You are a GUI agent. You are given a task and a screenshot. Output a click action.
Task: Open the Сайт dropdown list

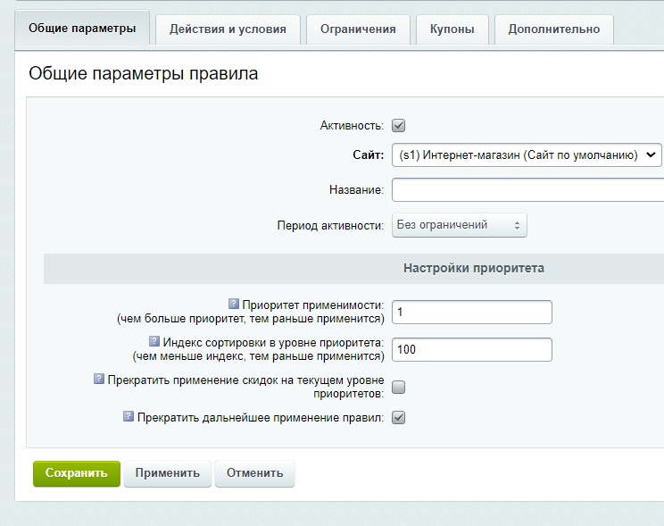pos(527,155)
